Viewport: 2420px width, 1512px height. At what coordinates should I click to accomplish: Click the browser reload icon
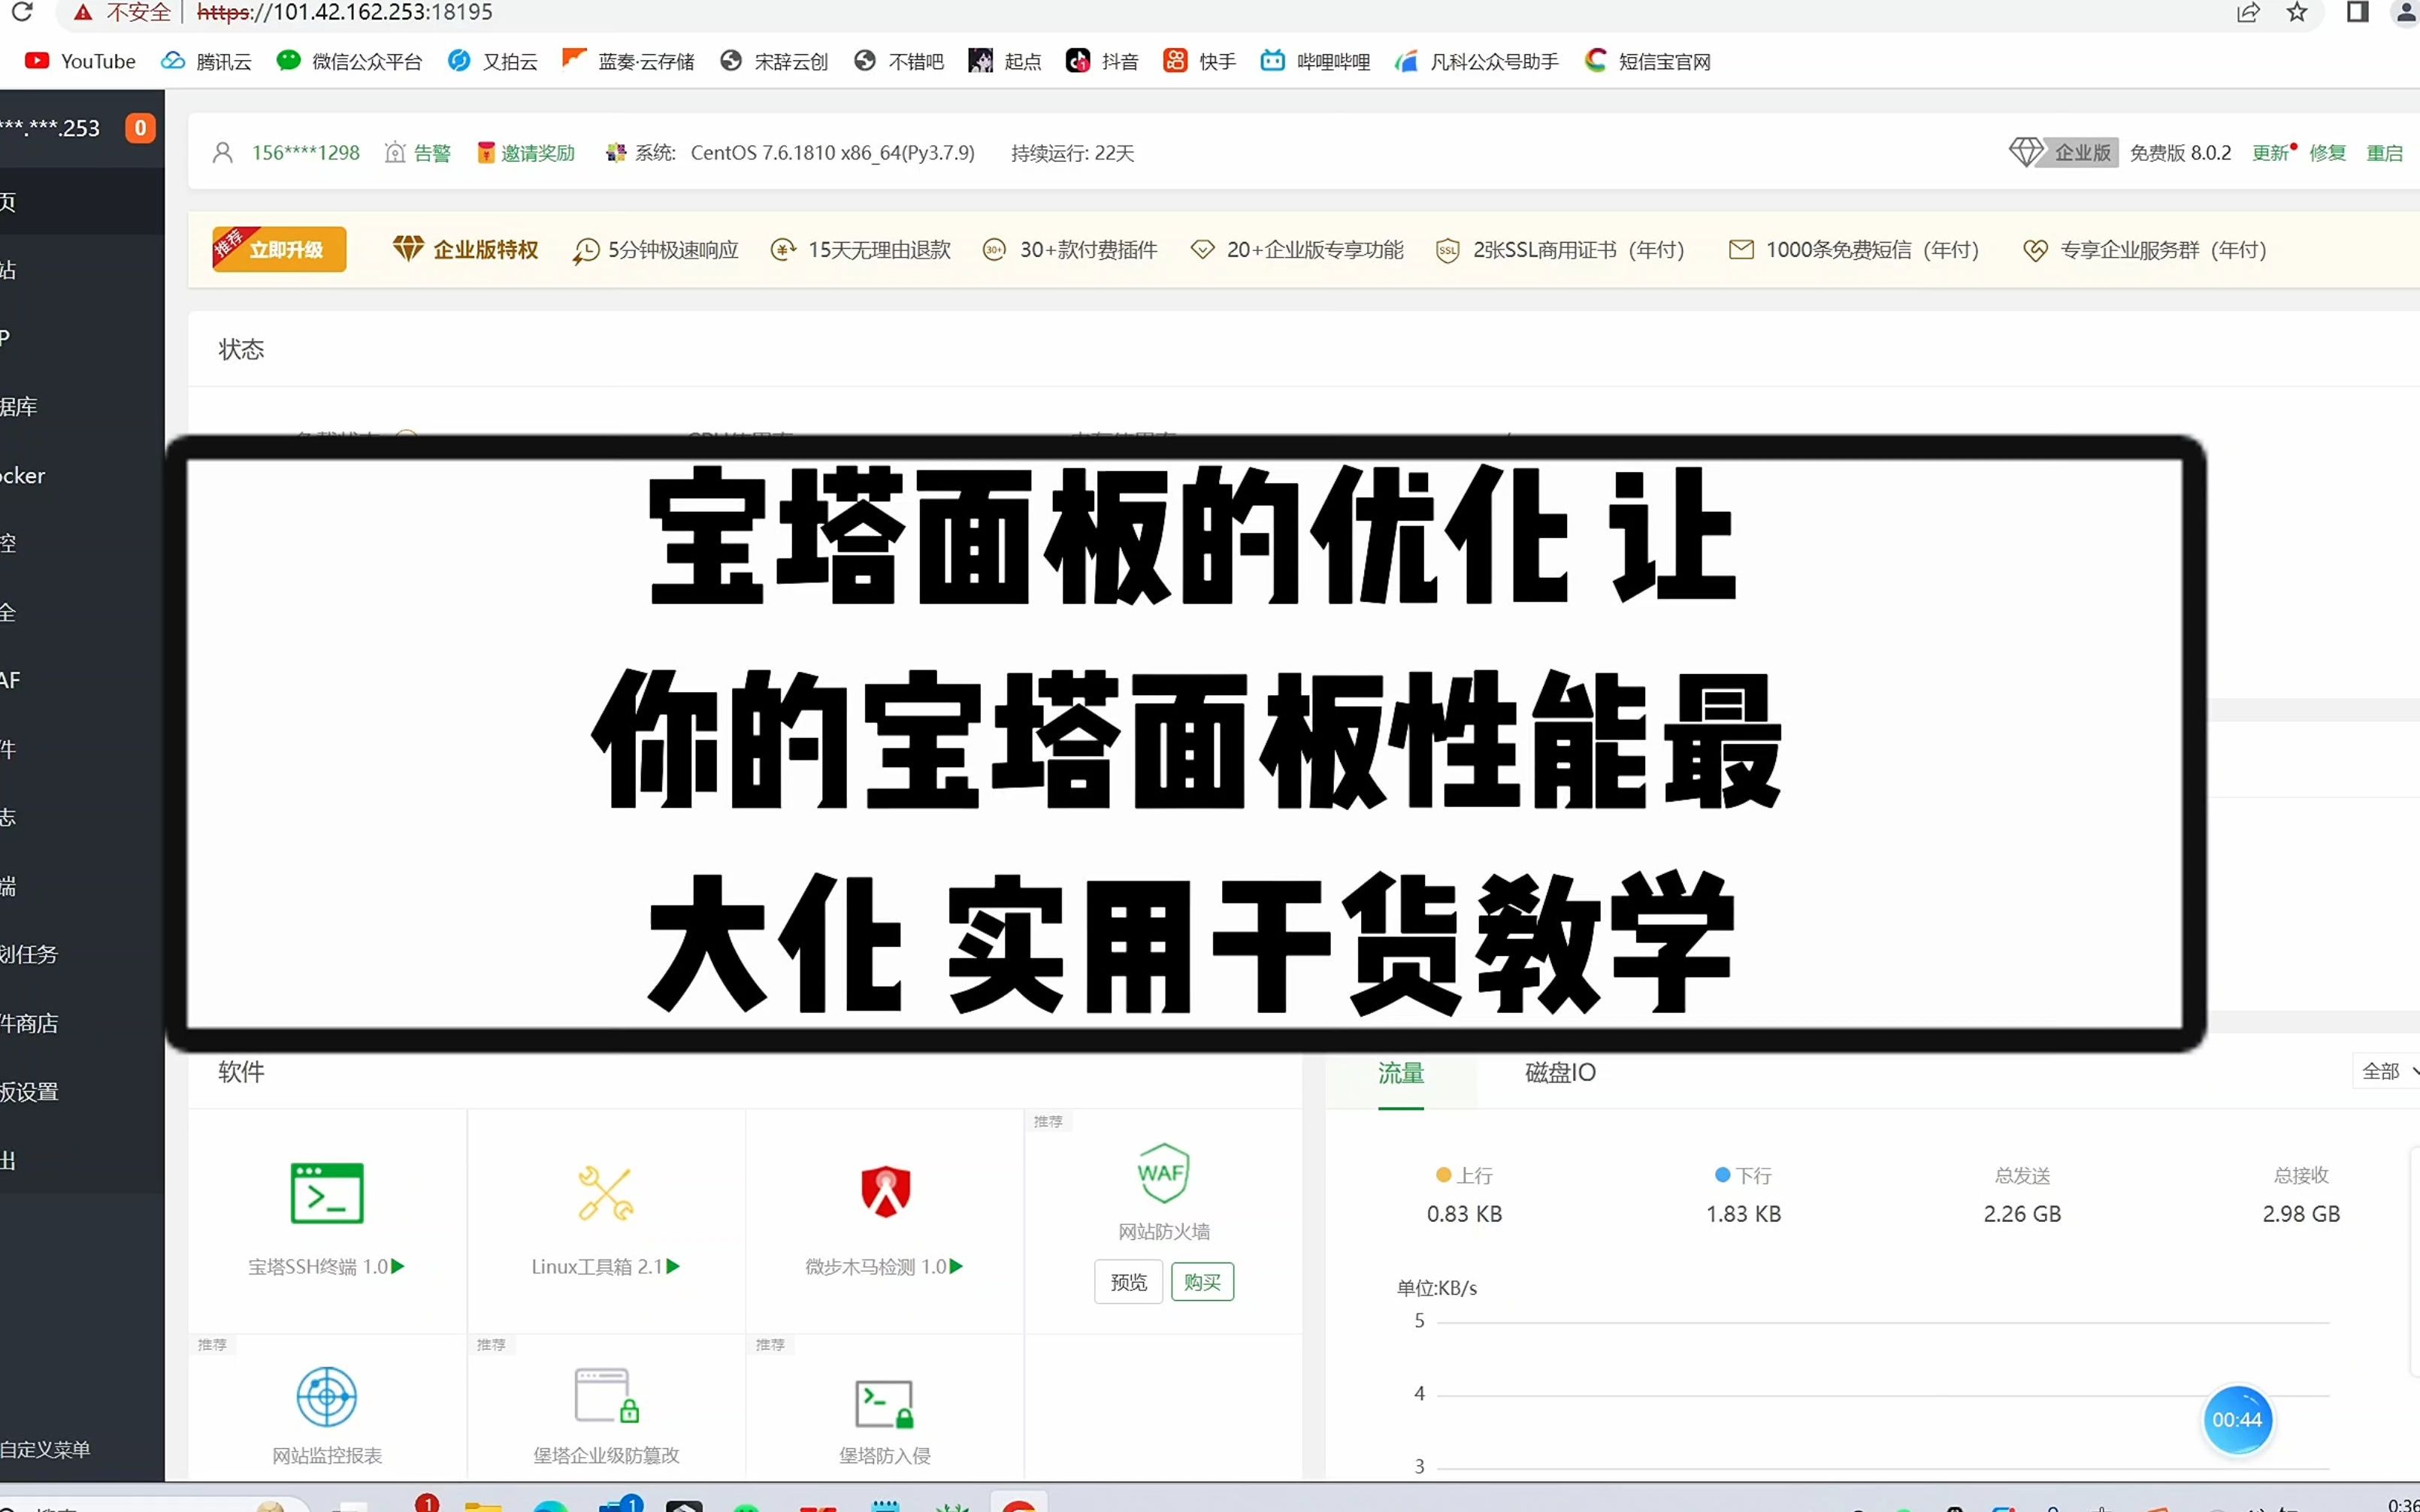pos(22,12)
